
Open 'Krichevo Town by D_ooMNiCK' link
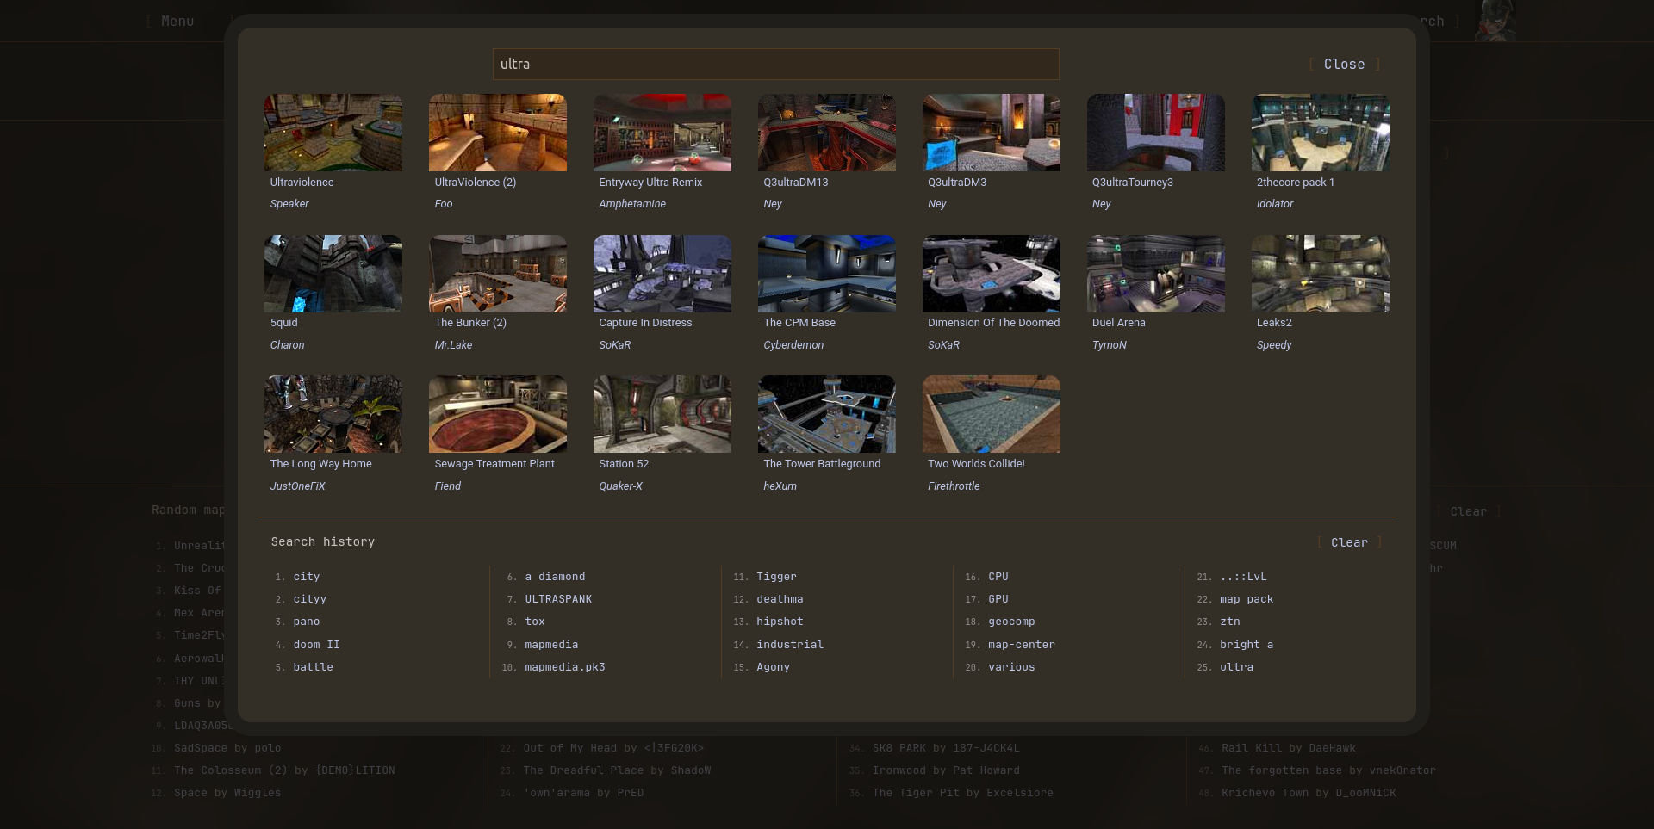click(1309, 793)
